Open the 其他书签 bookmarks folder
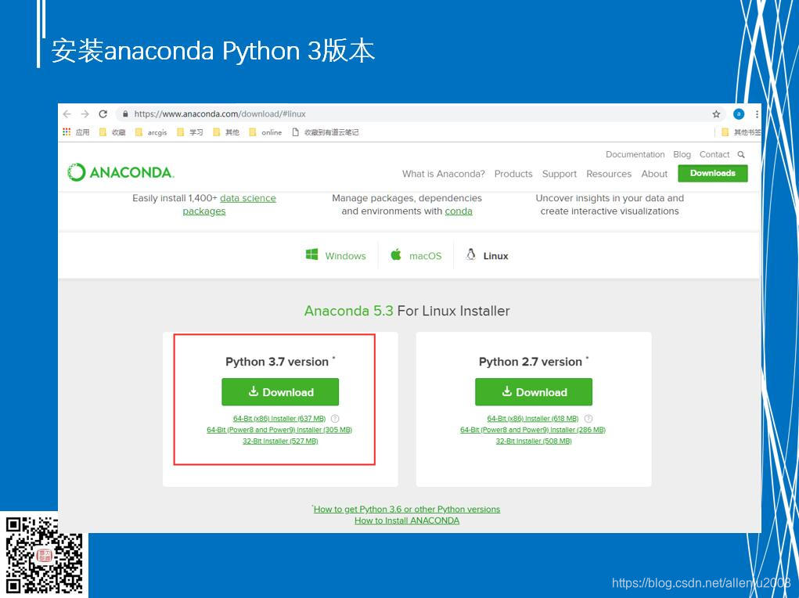 [741, 132]
